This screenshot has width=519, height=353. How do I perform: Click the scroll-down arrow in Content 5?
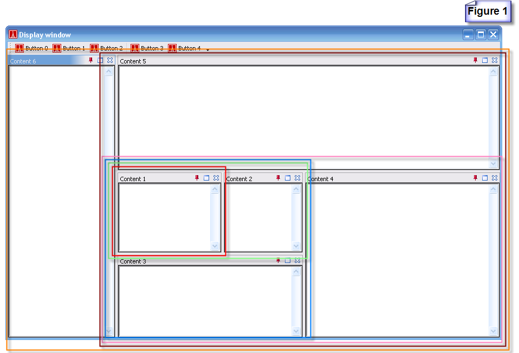point(493,163)
